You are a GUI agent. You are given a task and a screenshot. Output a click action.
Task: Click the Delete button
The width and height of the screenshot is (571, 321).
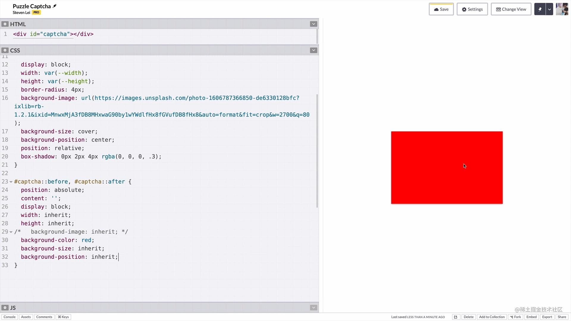pyautogui.click(x=469, y=317)
